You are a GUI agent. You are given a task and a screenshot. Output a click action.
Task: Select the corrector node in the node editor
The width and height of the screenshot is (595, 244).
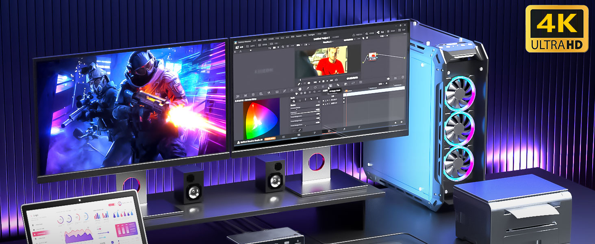(x=372, y=57)
